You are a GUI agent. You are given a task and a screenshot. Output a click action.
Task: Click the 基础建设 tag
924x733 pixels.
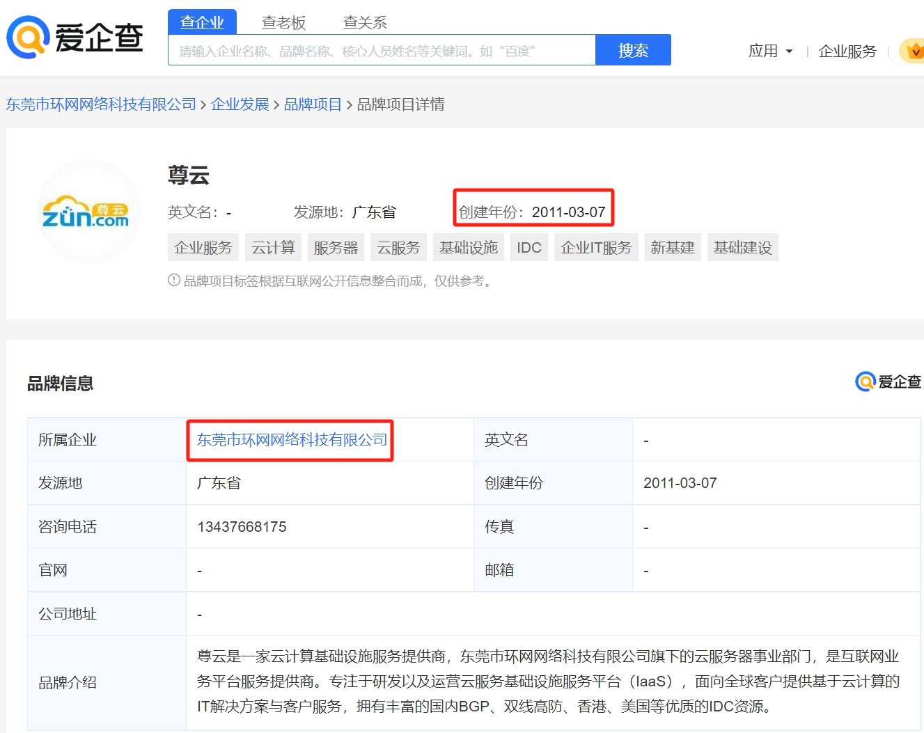pos(743,247)
